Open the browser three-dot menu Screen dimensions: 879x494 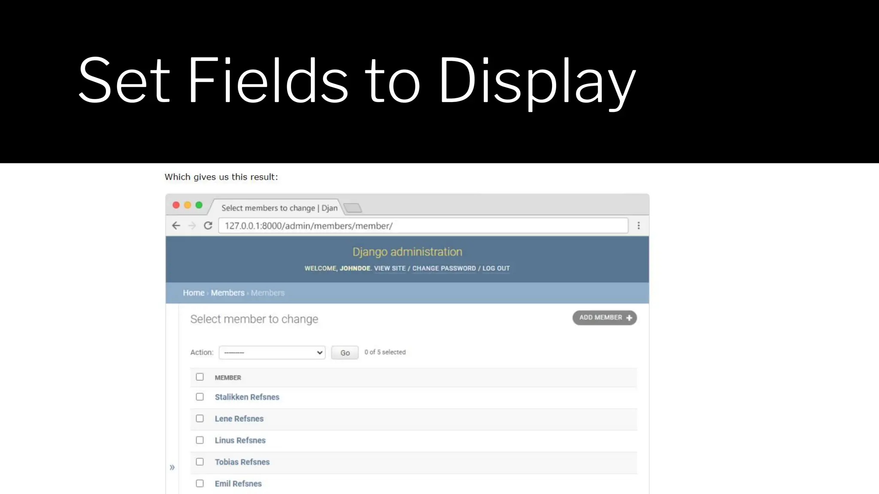click(639, 226)
